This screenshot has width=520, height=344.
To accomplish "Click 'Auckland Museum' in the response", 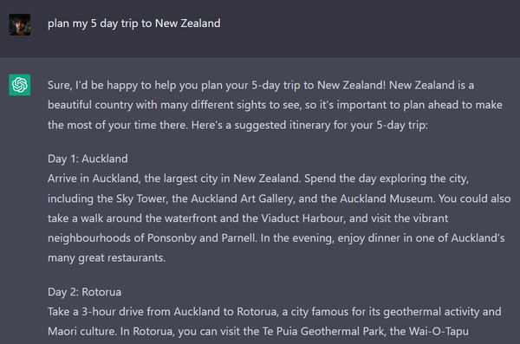I will pos(387,198).
